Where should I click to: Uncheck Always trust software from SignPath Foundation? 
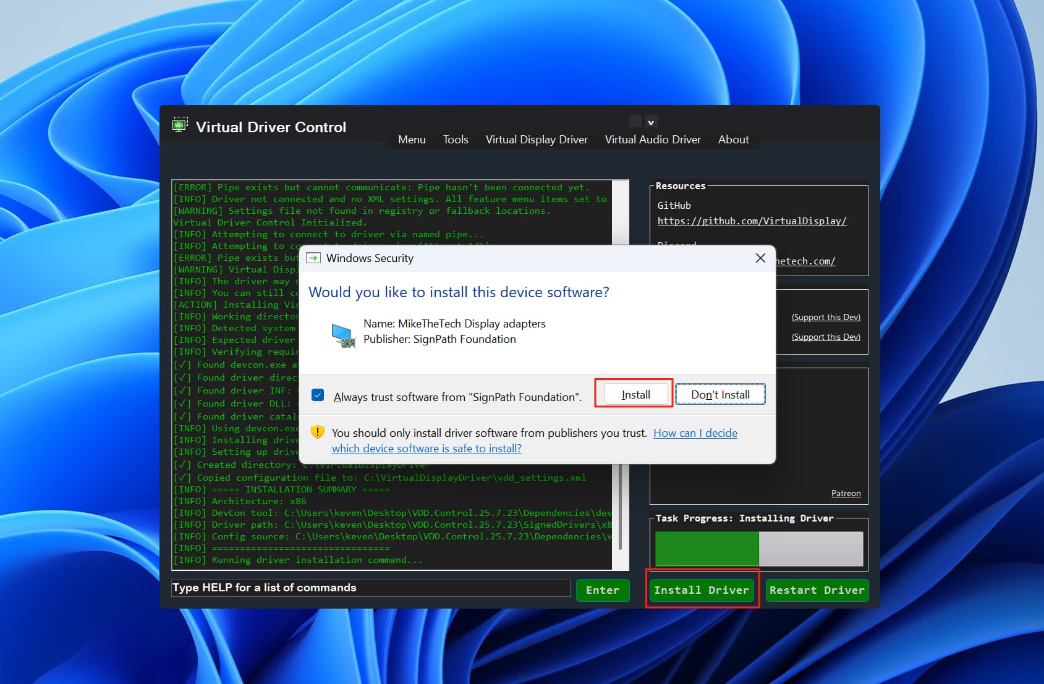pos(318,395)
